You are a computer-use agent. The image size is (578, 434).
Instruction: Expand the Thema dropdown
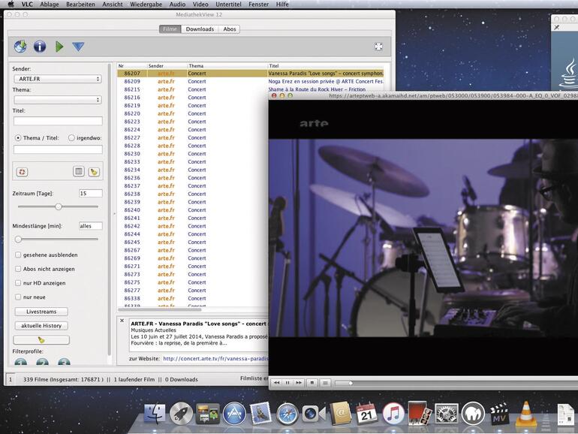[58, 100]
